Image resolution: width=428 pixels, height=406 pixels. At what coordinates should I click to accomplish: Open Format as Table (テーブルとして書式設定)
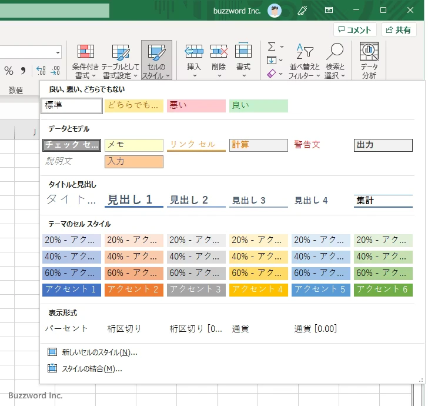click(121, 61)
